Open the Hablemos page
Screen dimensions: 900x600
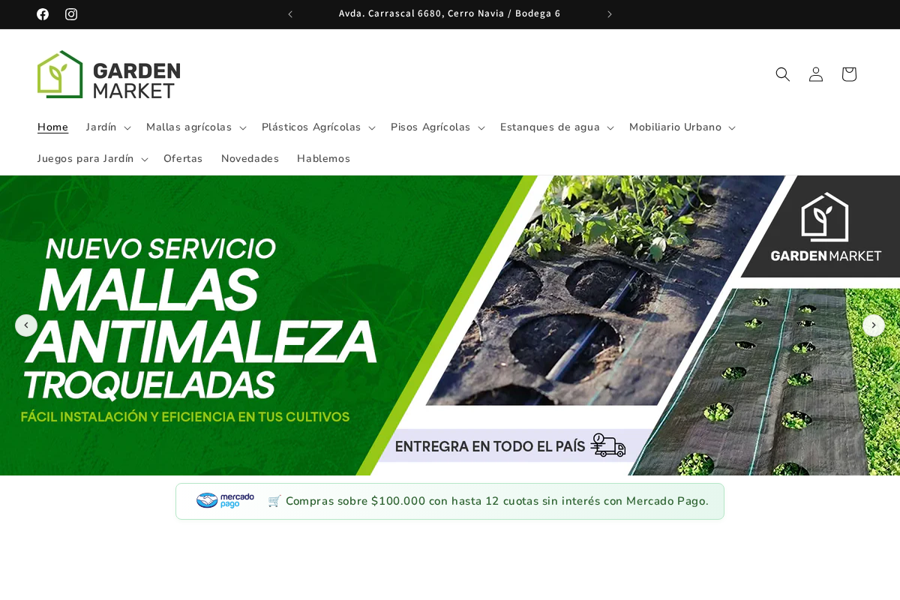pos(323,158)
